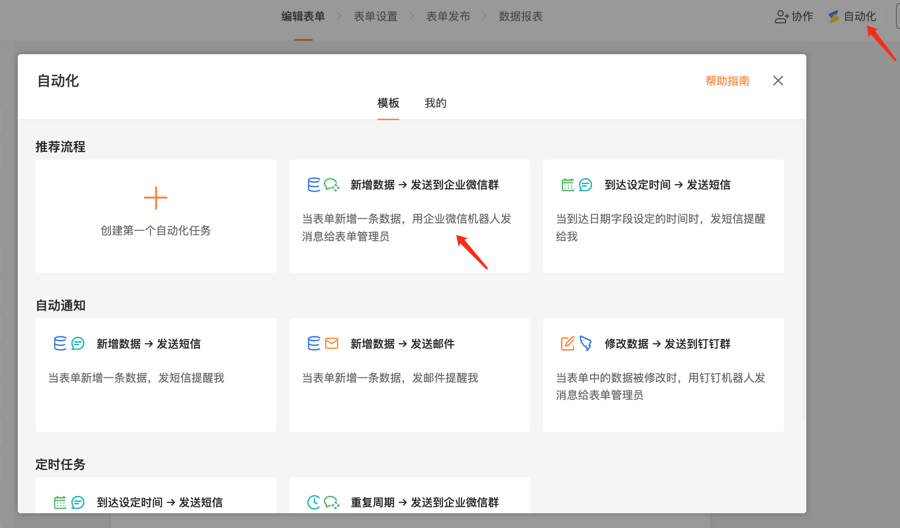Image resolution: width=900 pixels, height=528 pixels.
Task: Click the 自动化 lightning icon in the header
Action: [x=834, y=17]
